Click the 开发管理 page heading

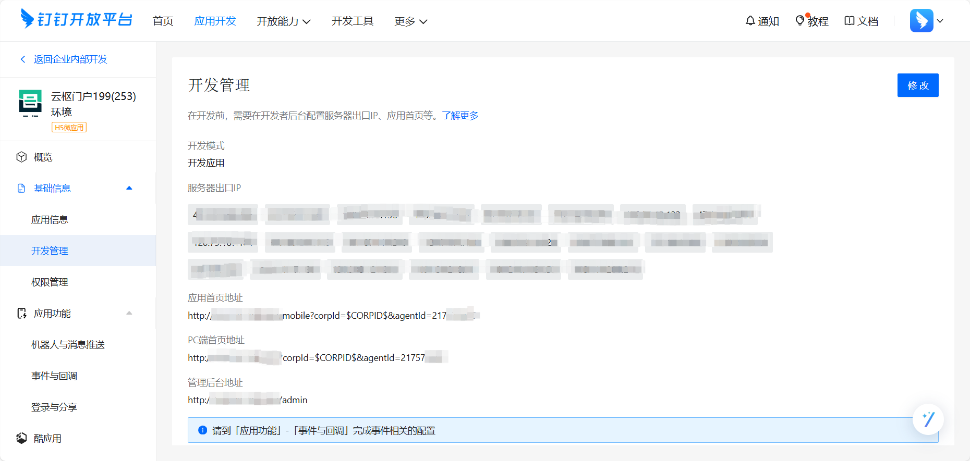[219, 85]
